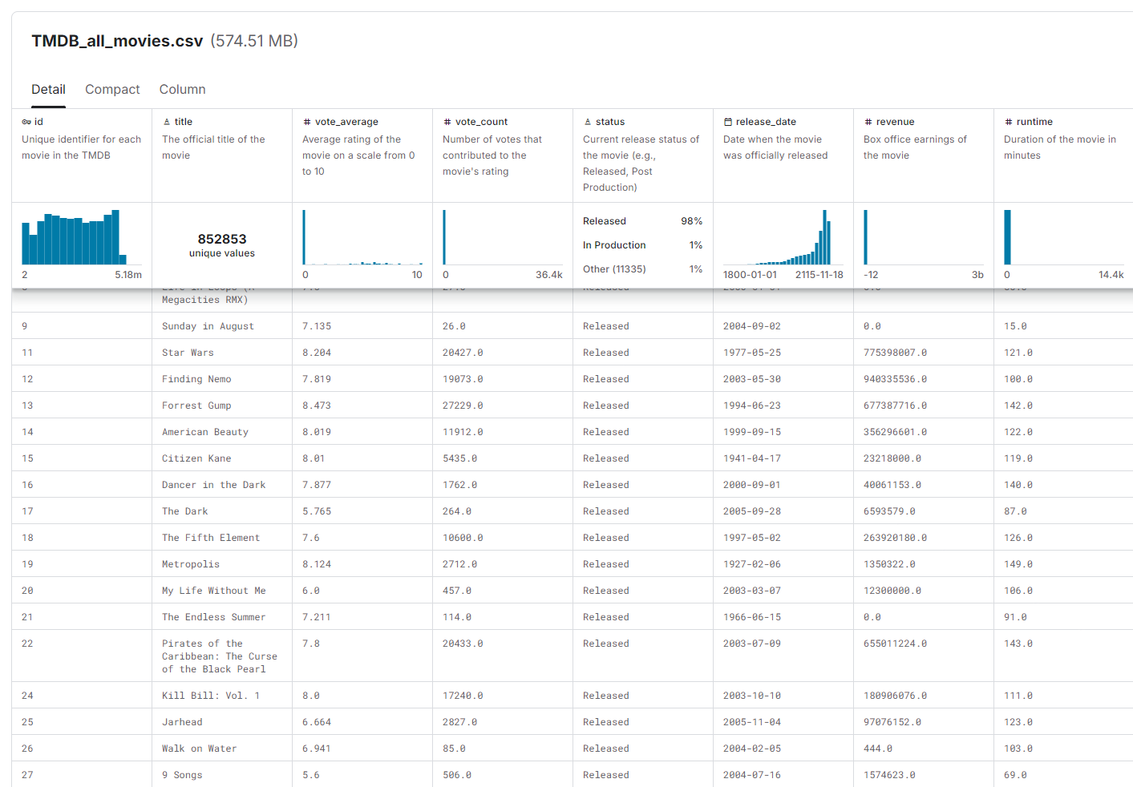Screen dimensions: 1133x787
Task: Click the title column header
Action: pyautogui.click(x=184, y=122)
